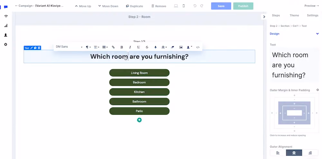Open the text alignment dropdown
The width and height of the screenshot is (322, 159).
tap(105, 47)
